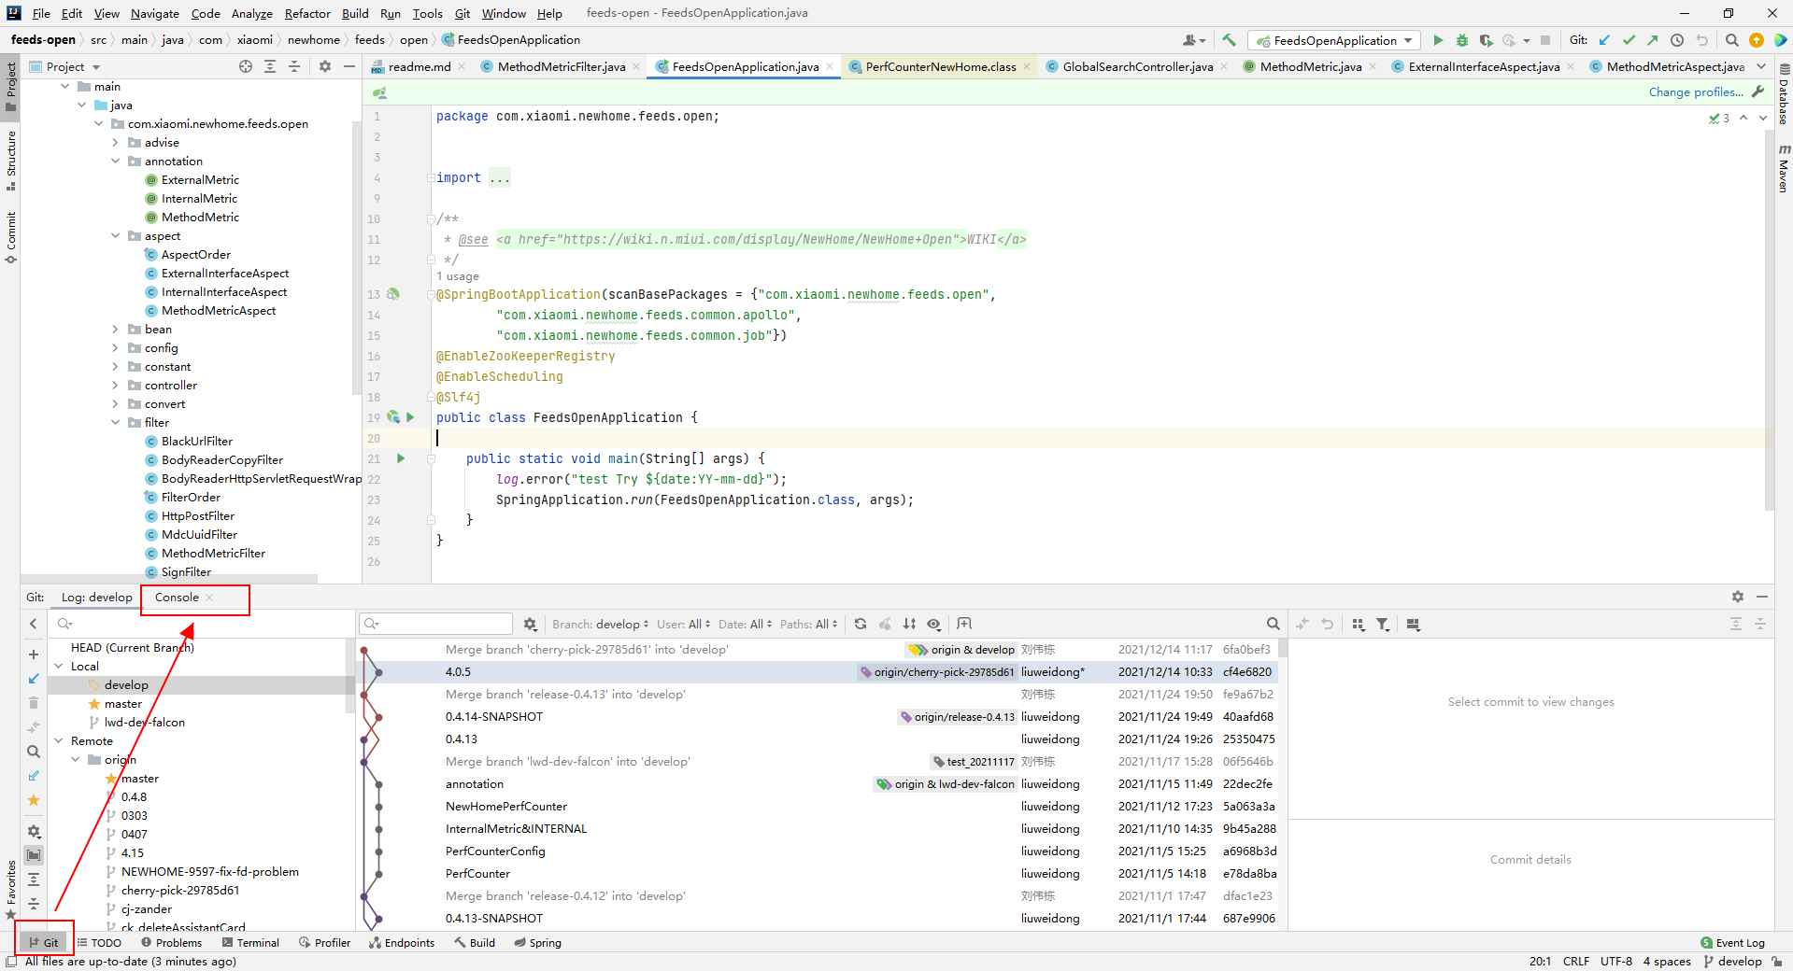
Task: Open the Refactor menu
Action: point(307,13)
